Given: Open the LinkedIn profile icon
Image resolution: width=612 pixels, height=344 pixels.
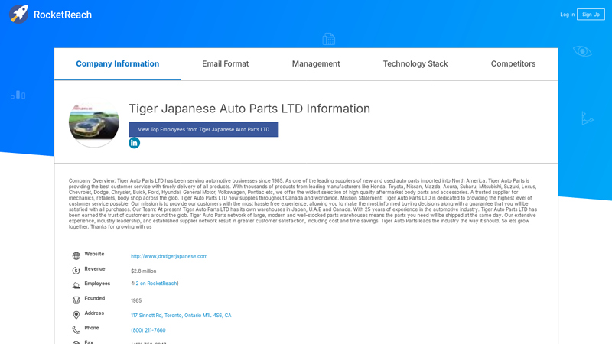Looking at the screenshot, I should pyautogui.click(x=135, y=143).
